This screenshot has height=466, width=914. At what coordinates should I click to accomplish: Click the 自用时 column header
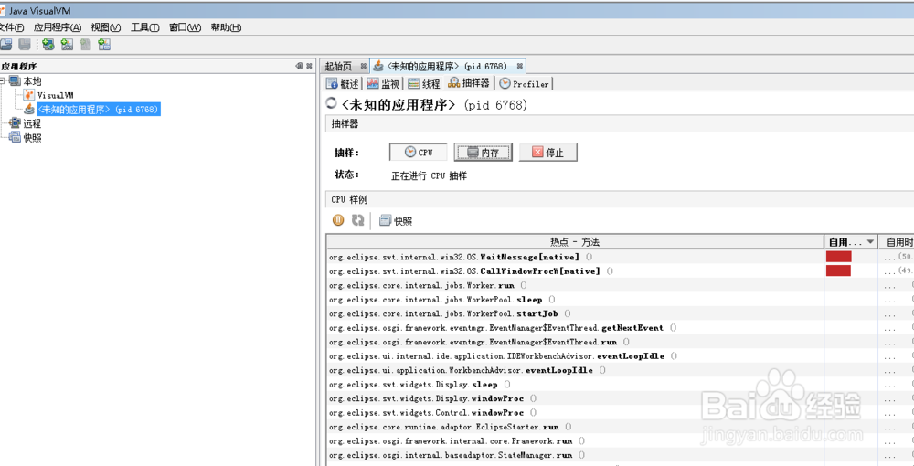pos(898,242)
